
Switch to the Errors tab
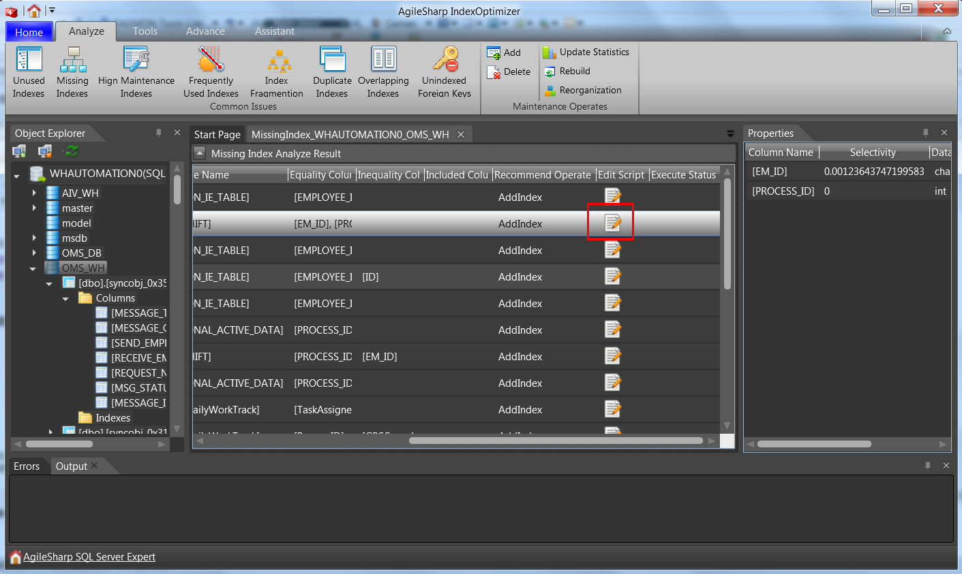27,466
